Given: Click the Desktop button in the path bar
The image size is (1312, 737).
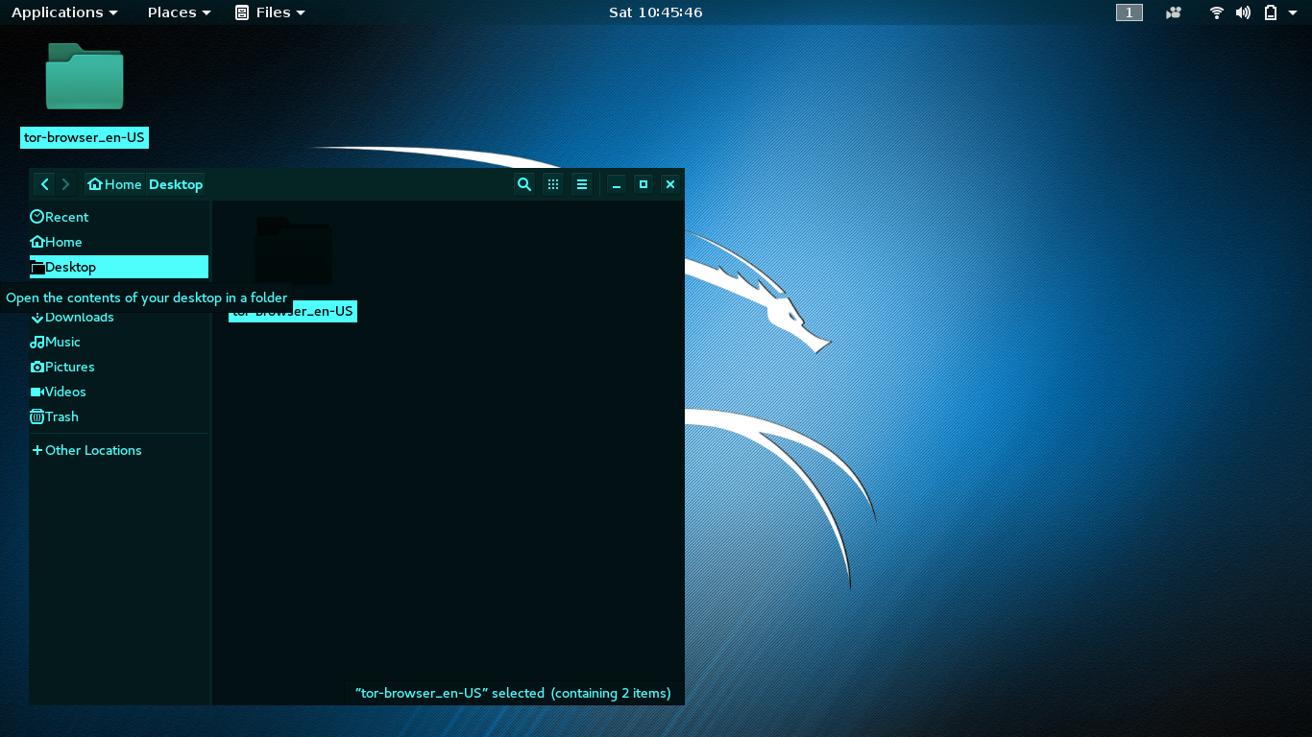Looking at the screenshot, I should coord(176,184).
